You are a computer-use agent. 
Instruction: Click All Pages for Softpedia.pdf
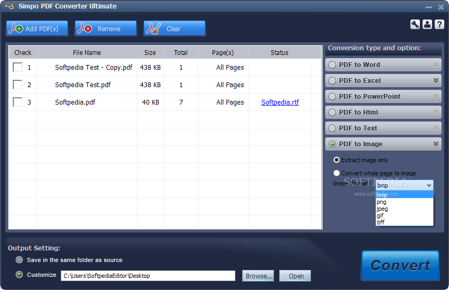pyautogui.click(x=230, y=102)
